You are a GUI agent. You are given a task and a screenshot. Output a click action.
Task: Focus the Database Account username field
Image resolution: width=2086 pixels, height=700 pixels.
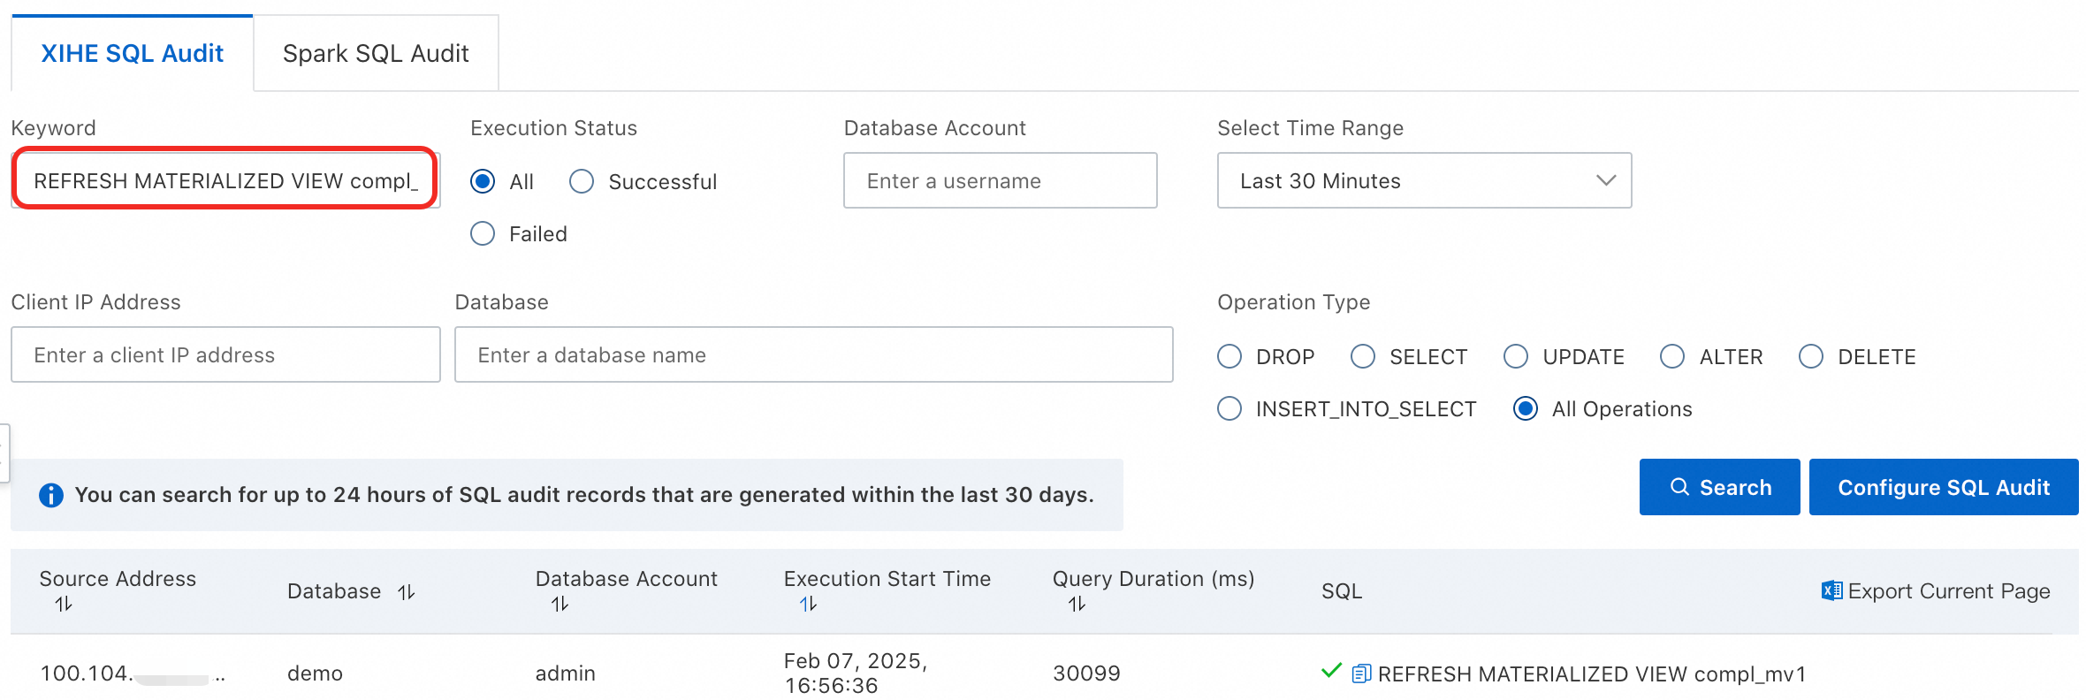coord(1000,180)
